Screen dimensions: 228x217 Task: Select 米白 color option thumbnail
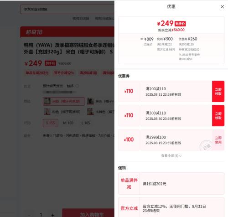point(47,101)
